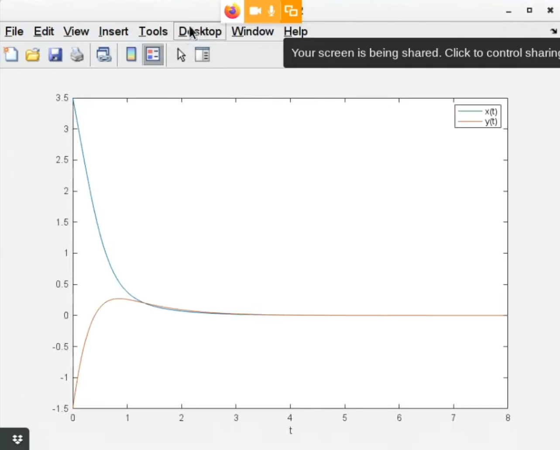Open the Insert menu
The height and width of the screenshot is (450, 560).
click(x=113, y=31)
